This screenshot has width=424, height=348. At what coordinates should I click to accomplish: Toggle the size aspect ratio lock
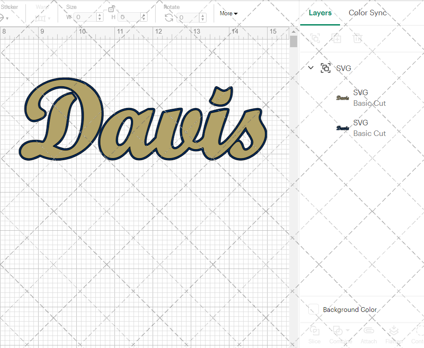(111, 9)
